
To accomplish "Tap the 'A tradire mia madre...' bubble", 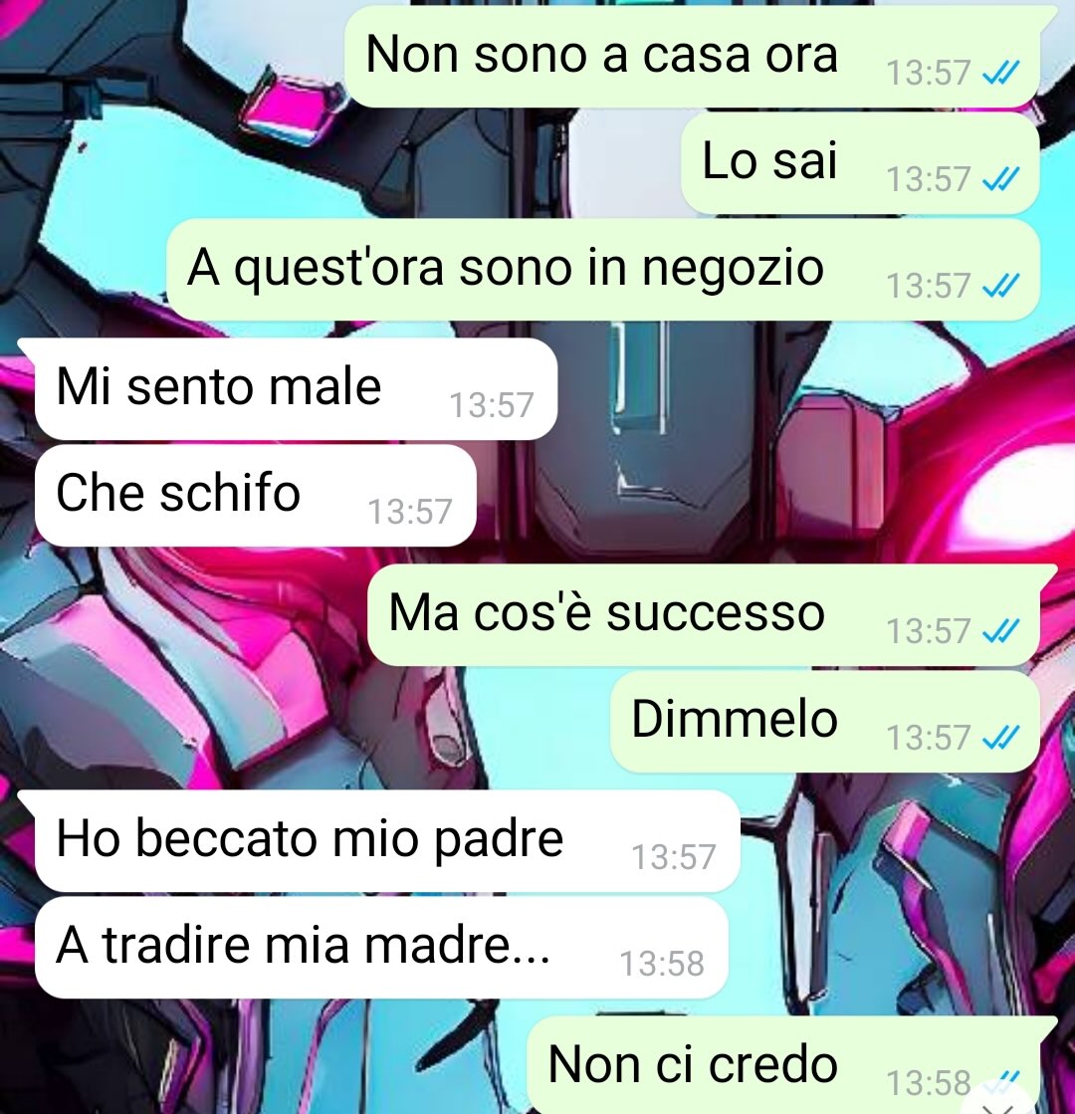I will [381, 947].
